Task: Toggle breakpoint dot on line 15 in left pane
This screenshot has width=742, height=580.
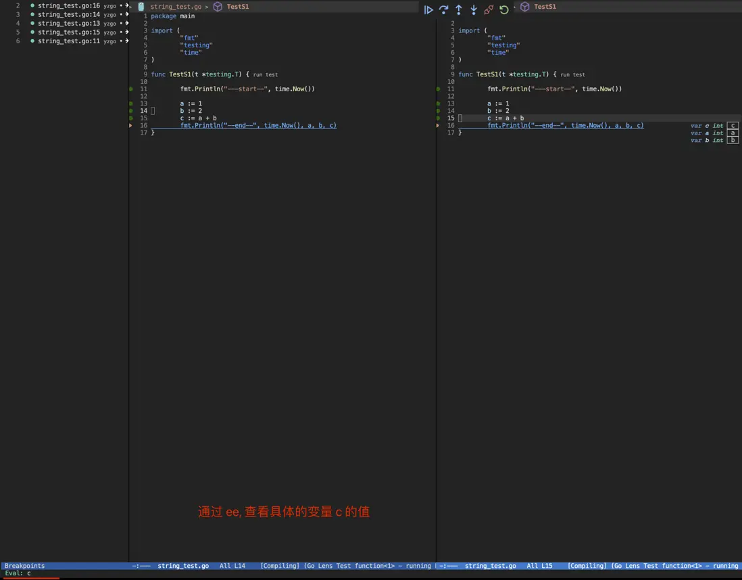Action: [x=131, y=118]
